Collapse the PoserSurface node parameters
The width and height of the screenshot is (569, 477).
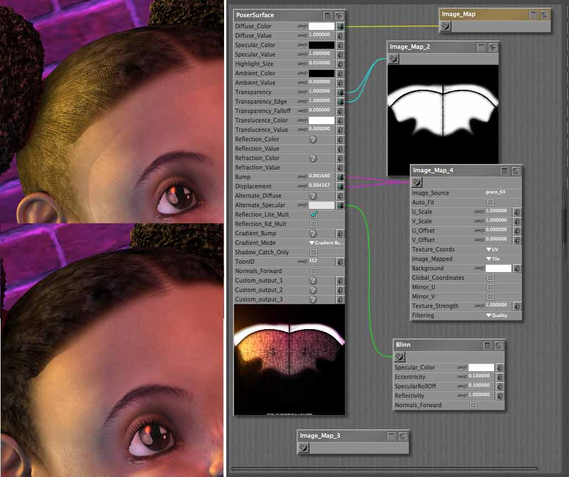pyautogui.click(x=327, y=15)
